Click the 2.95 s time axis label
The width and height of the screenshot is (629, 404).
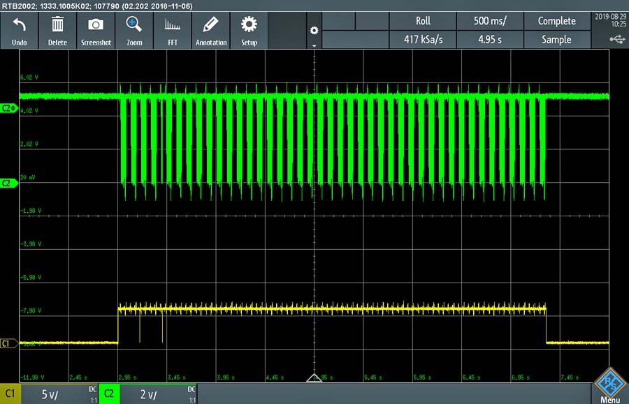(128, 377)
